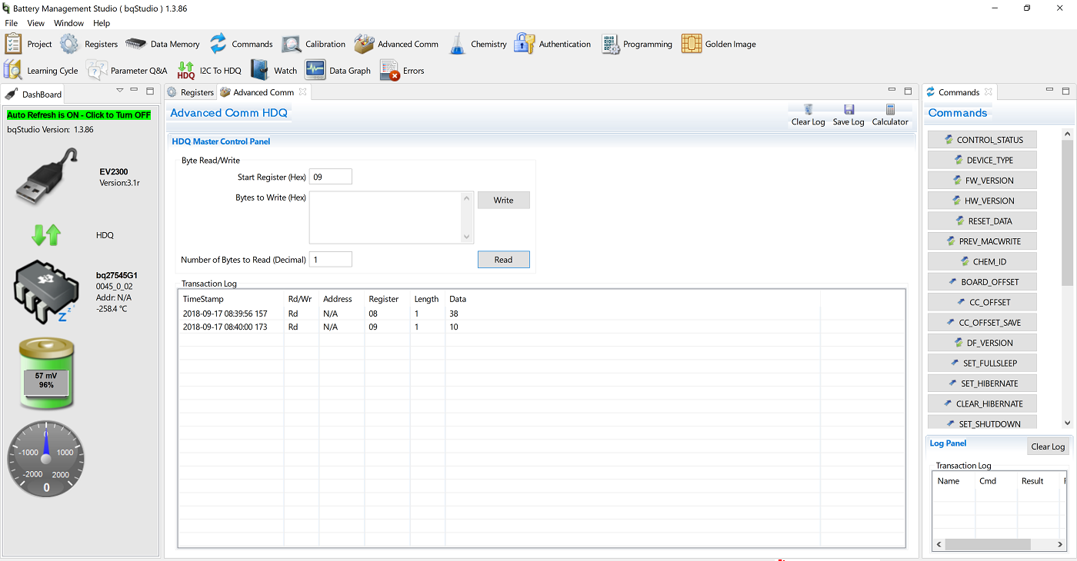Send DF_VERSION command
The width and height of the screenshot is (1077, 561).
point(982,343)
